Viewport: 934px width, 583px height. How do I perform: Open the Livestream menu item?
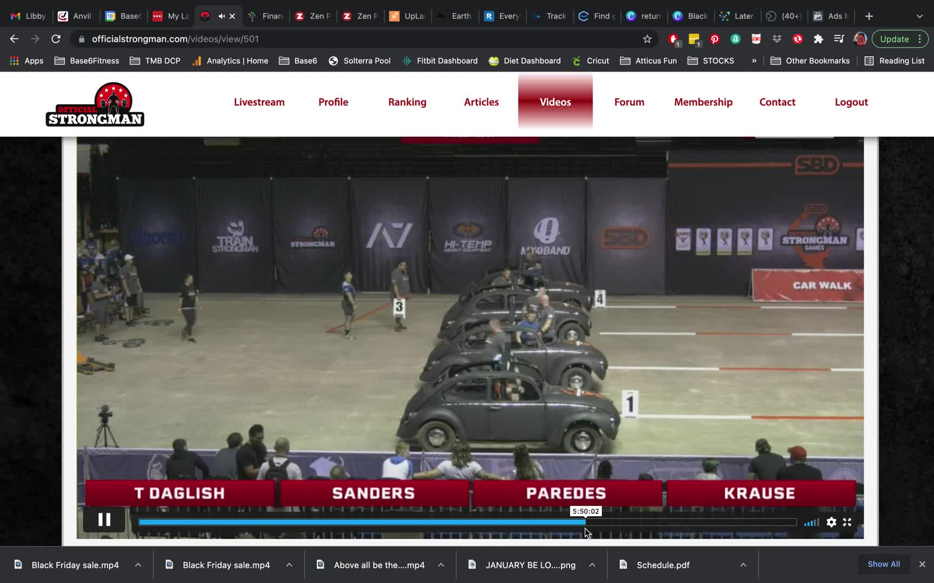tap(259, 102)
